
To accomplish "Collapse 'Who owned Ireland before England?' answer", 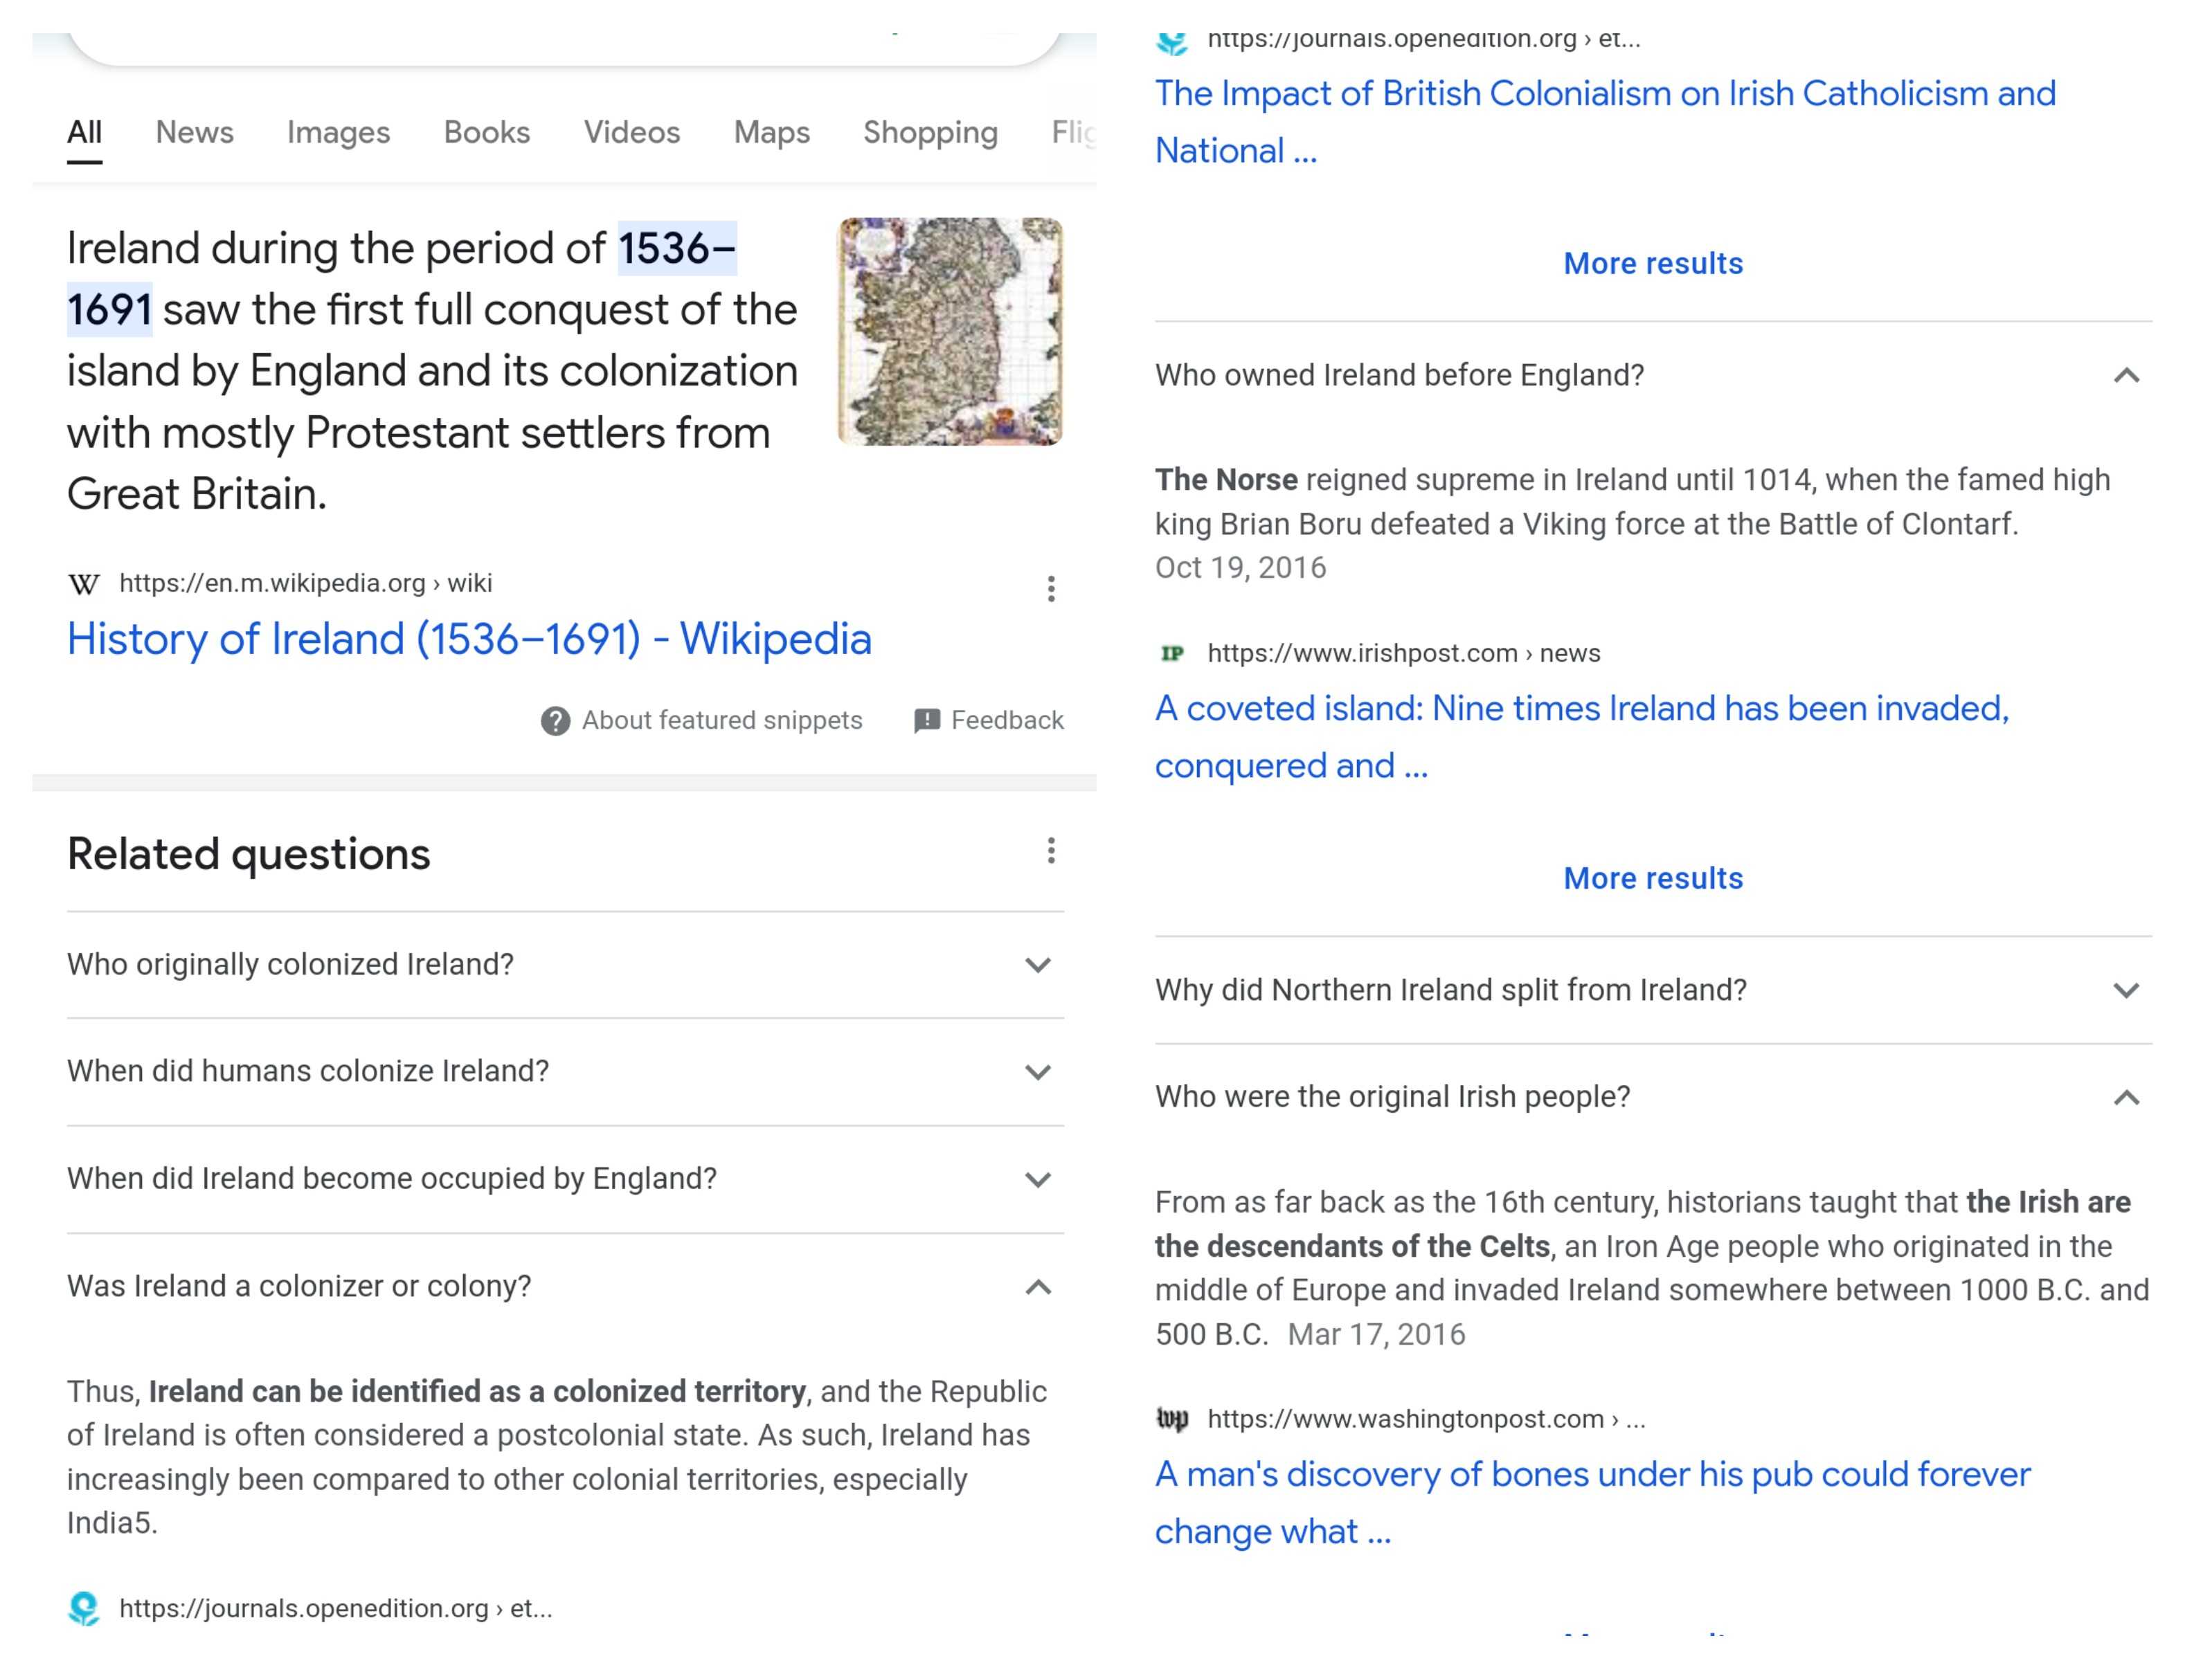I will click(2126, 376).
